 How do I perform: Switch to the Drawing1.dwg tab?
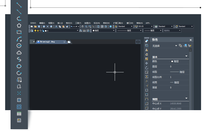48,42
